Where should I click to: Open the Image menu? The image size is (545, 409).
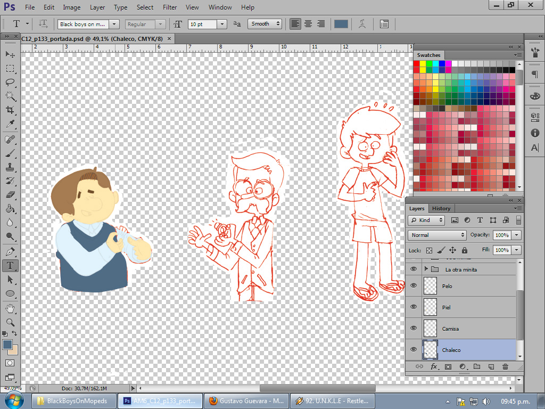[x=72, y=7]
